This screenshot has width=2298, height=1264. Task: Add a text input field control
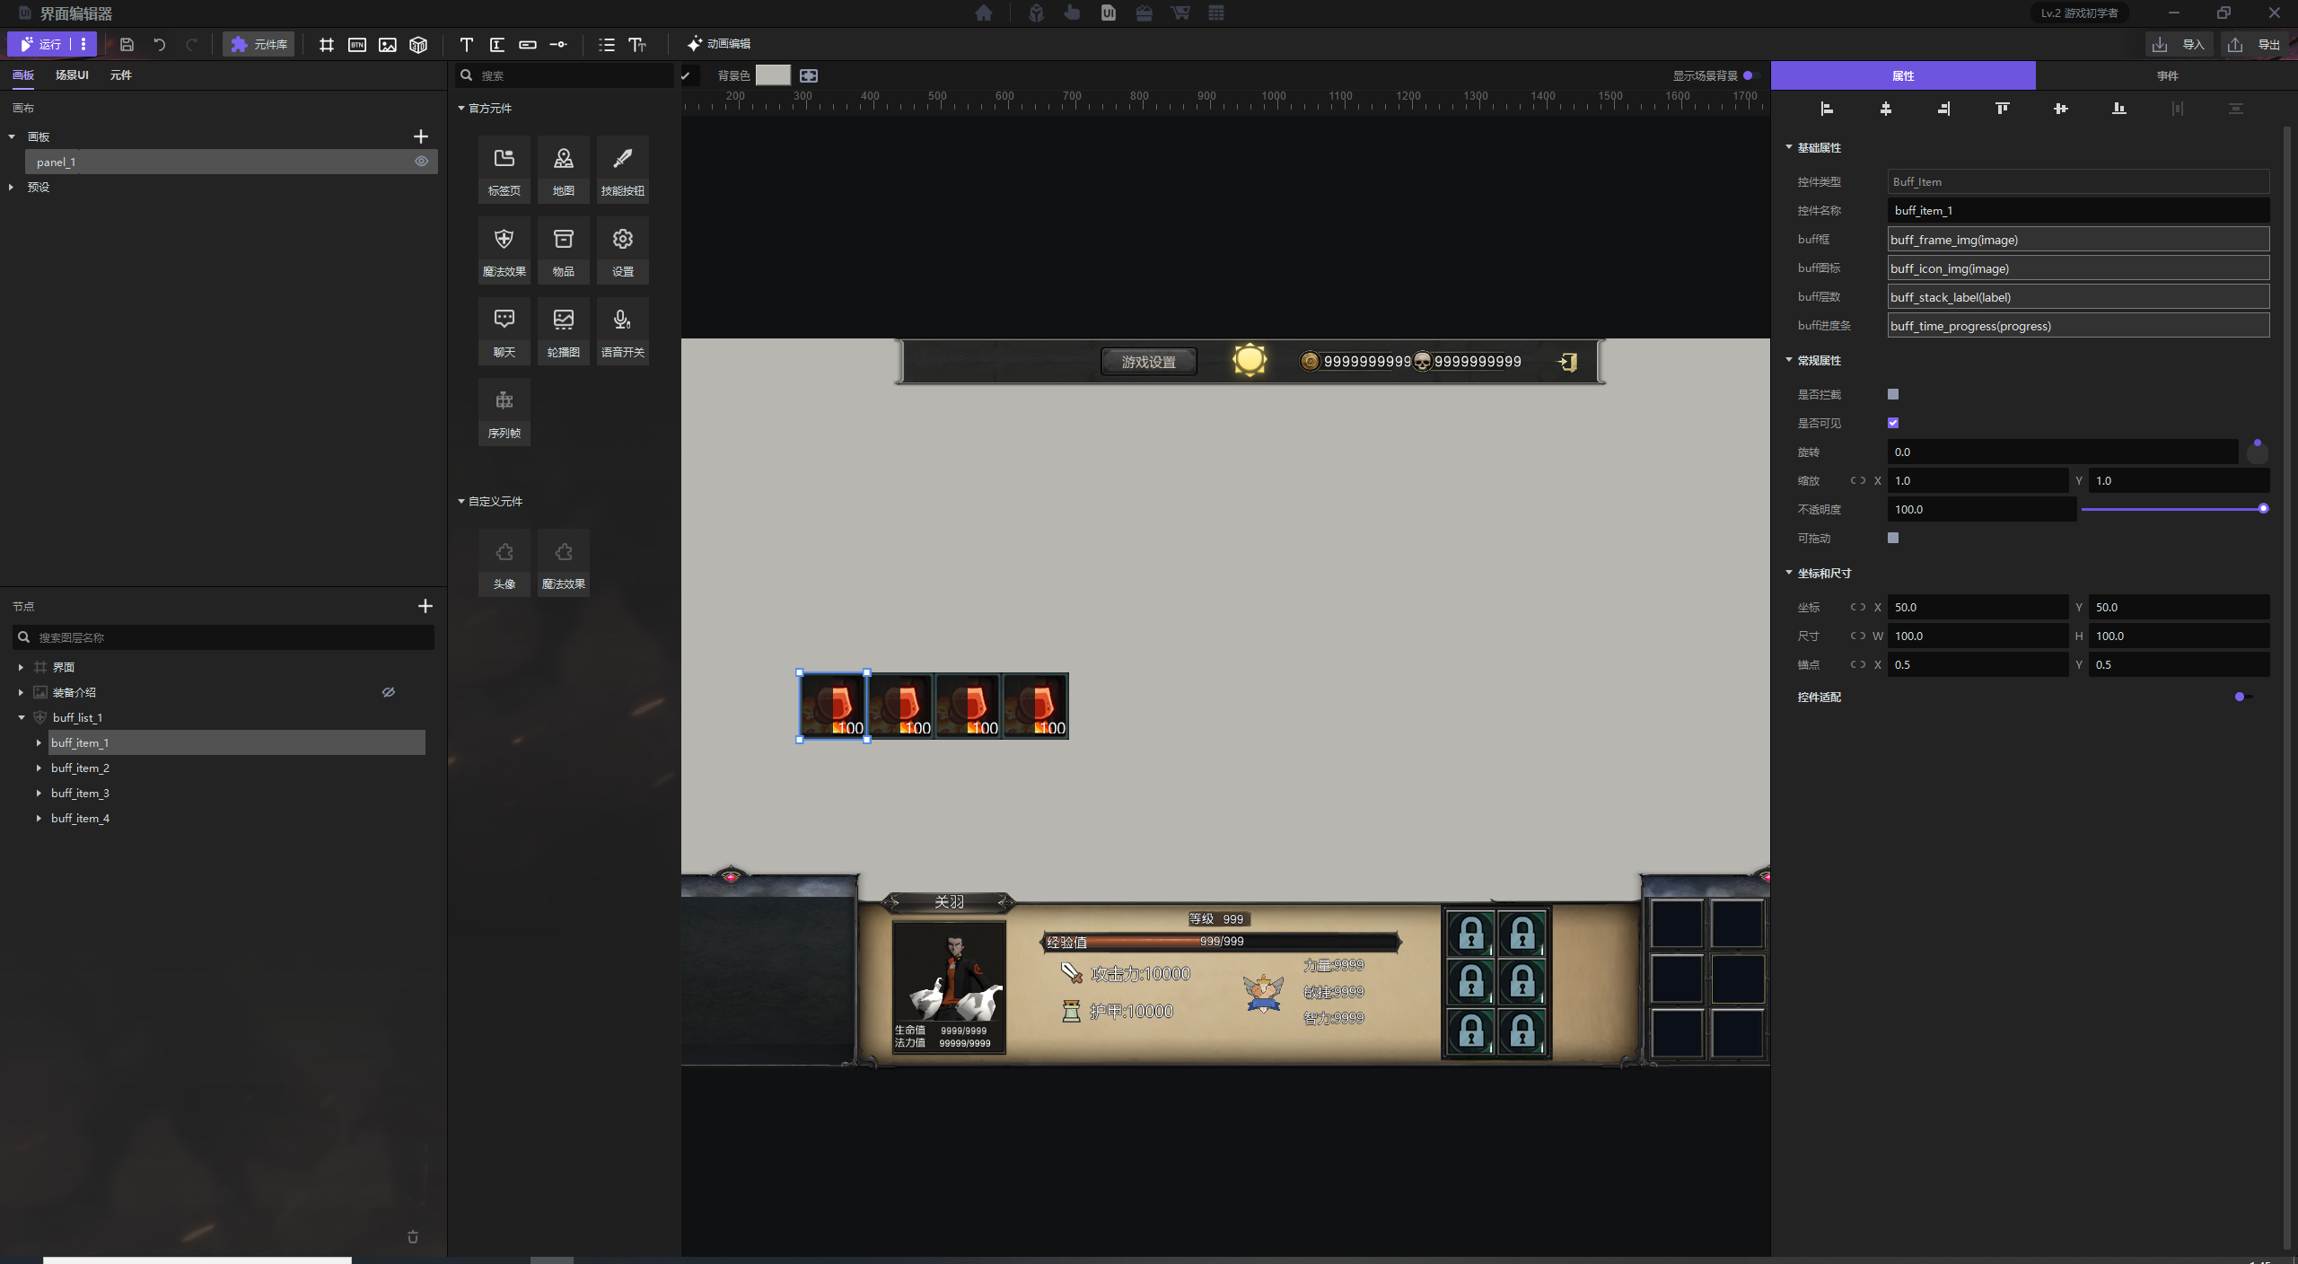(x=497, y=44)
